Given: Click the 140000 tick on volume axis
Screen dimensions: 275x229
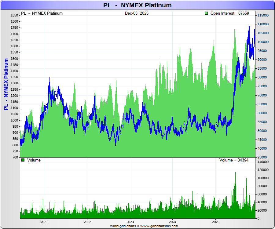Looking at the screenshot, I should 263,162.
